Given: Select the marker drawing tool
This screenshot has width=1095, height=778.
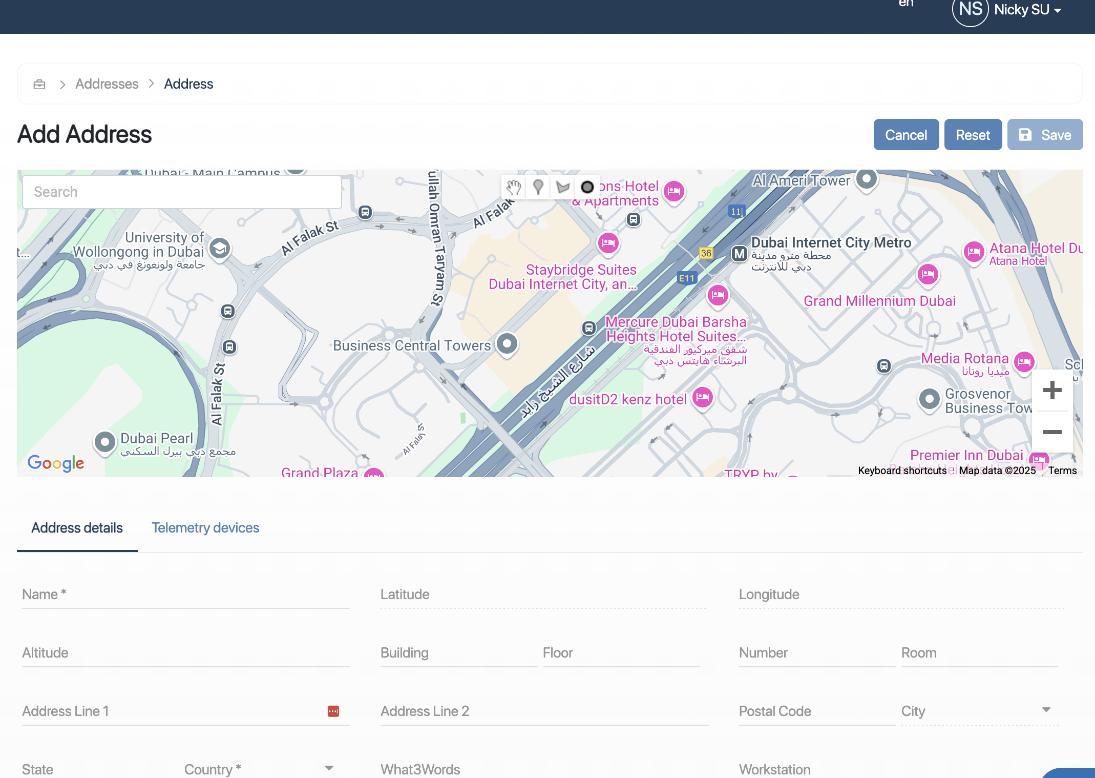Looking at the screenshot, I should [538, 188].
